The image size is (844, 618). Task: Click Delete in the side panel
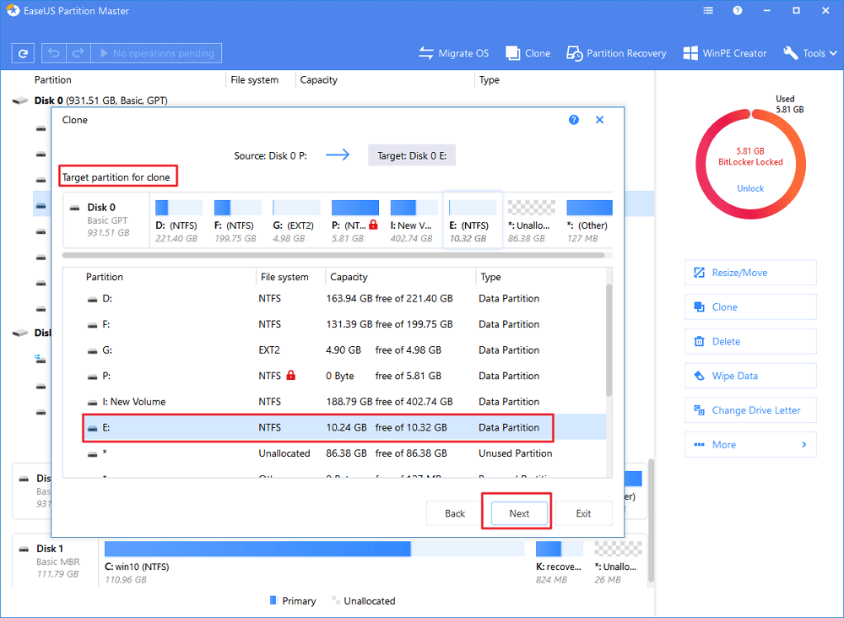(750, 341)
